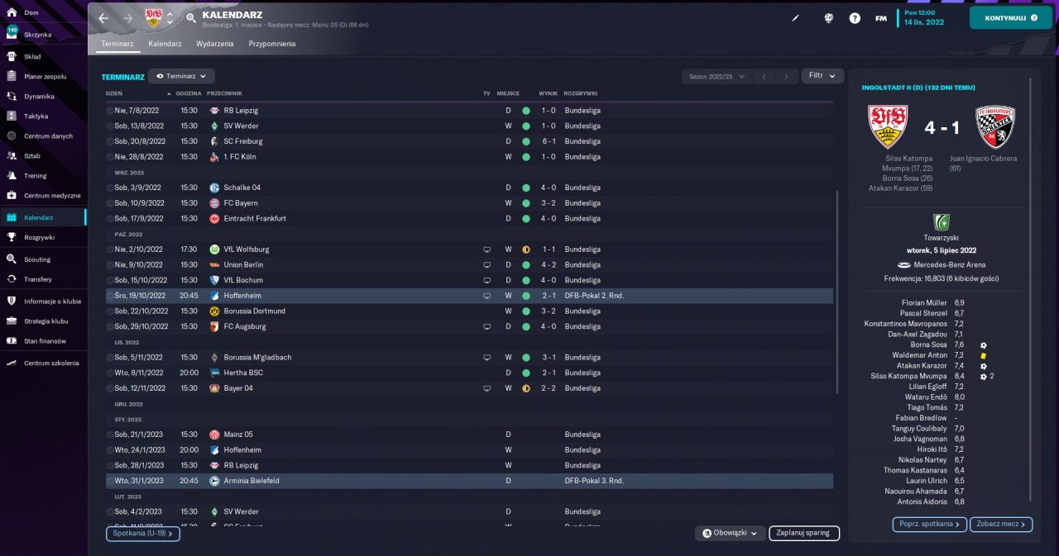The image size is (1059, 556).
Task: Open Centrum danych in sidebar
Action: click(49, 135)
